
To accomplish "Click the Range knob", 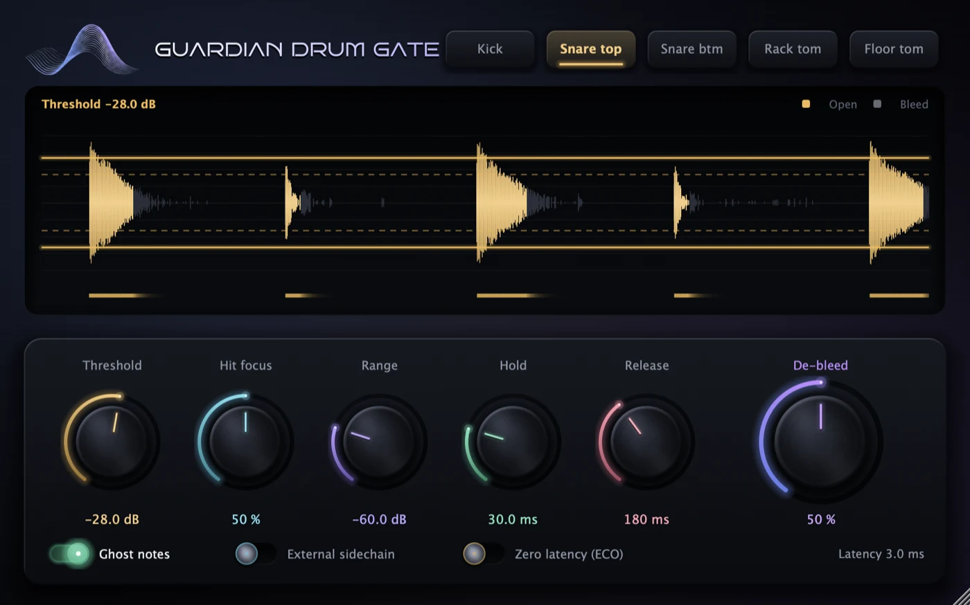I will pos(379,441).
